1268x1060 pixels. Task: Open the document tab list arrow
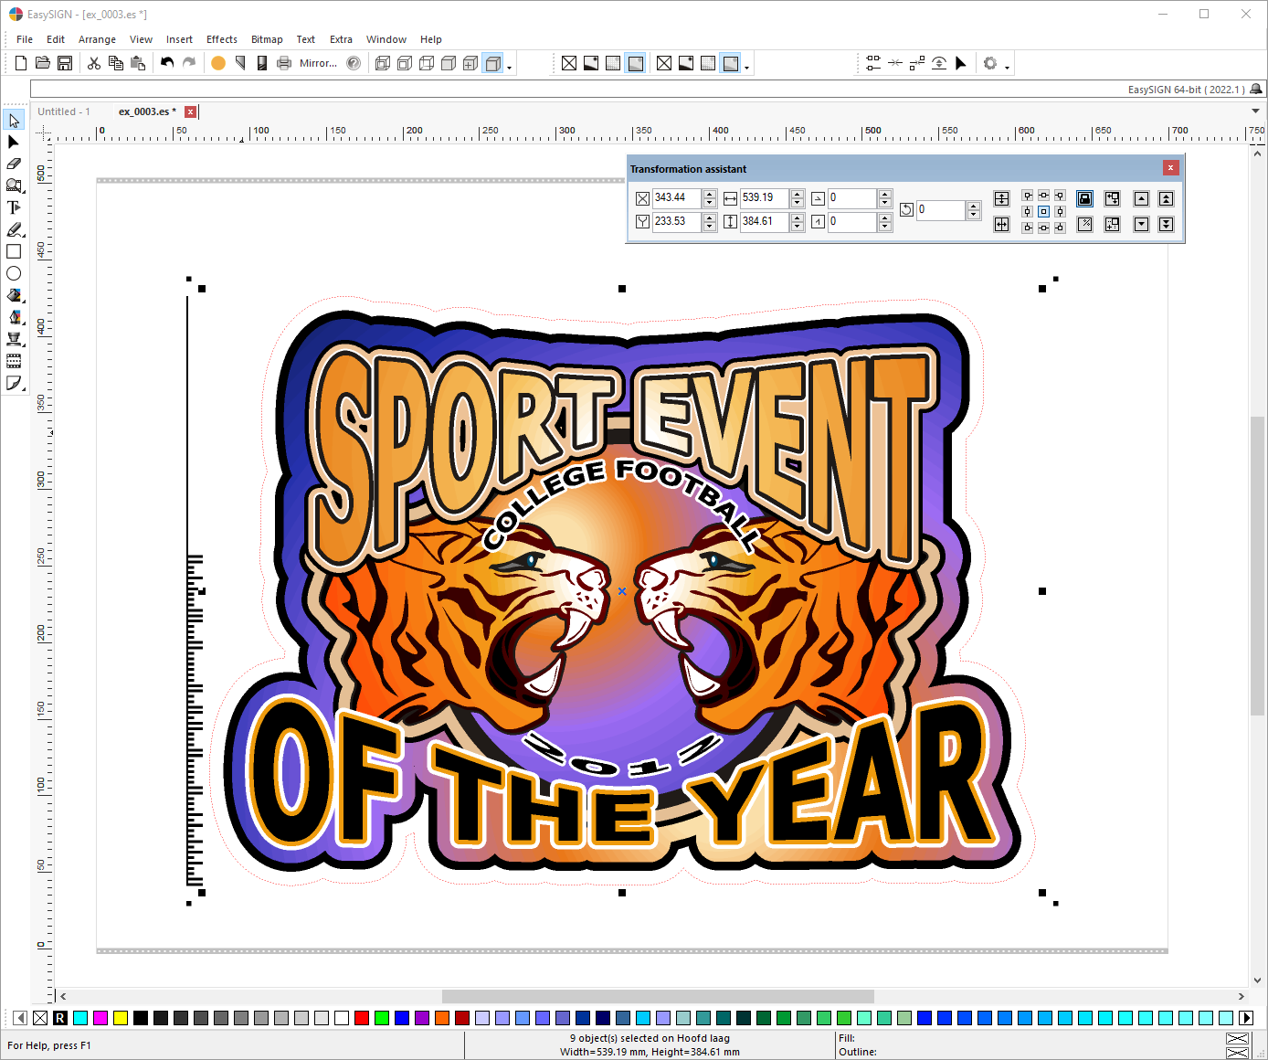point(1255,111)
